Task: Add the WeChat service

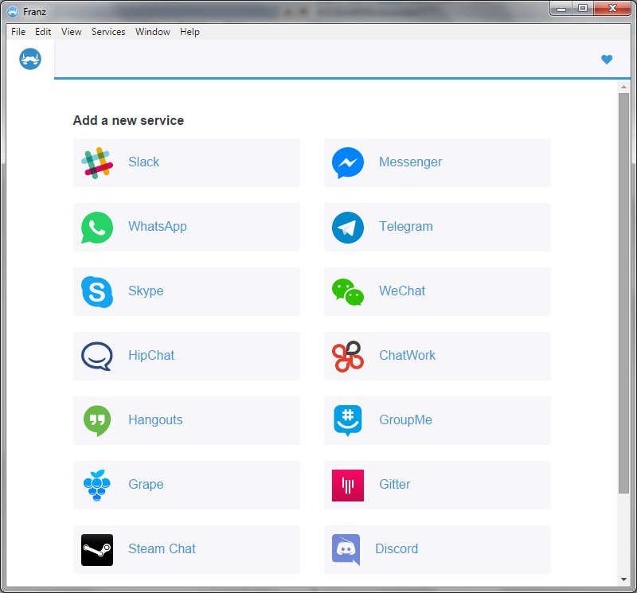Action: coord(437,292)
